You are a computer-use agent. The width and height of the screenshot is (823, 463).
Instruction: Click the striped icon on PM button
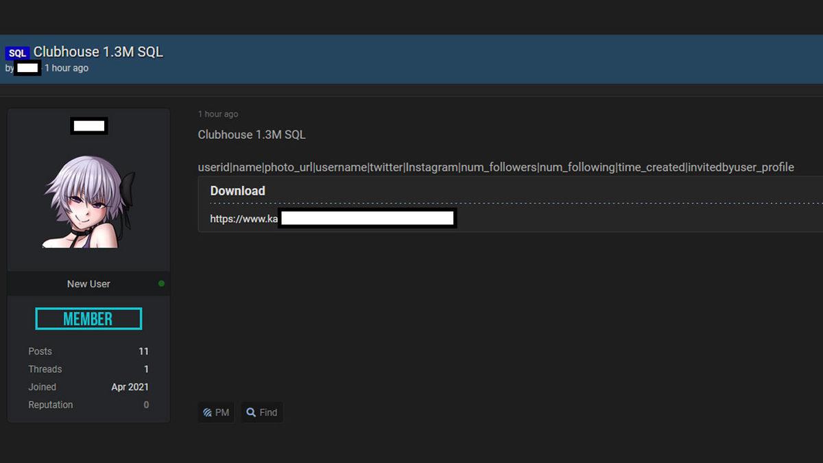click(207, 412)
